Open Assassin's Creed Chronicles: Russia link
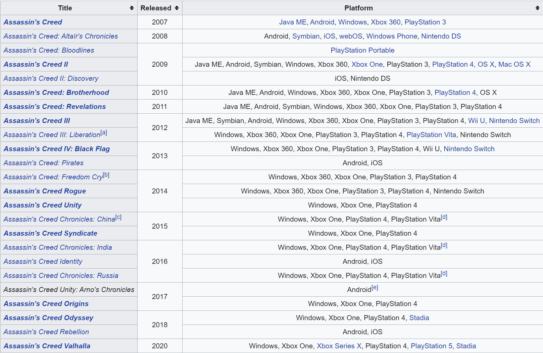Image resolution: width=543 pixels, height=353 pixels. [x=61, y=276]
